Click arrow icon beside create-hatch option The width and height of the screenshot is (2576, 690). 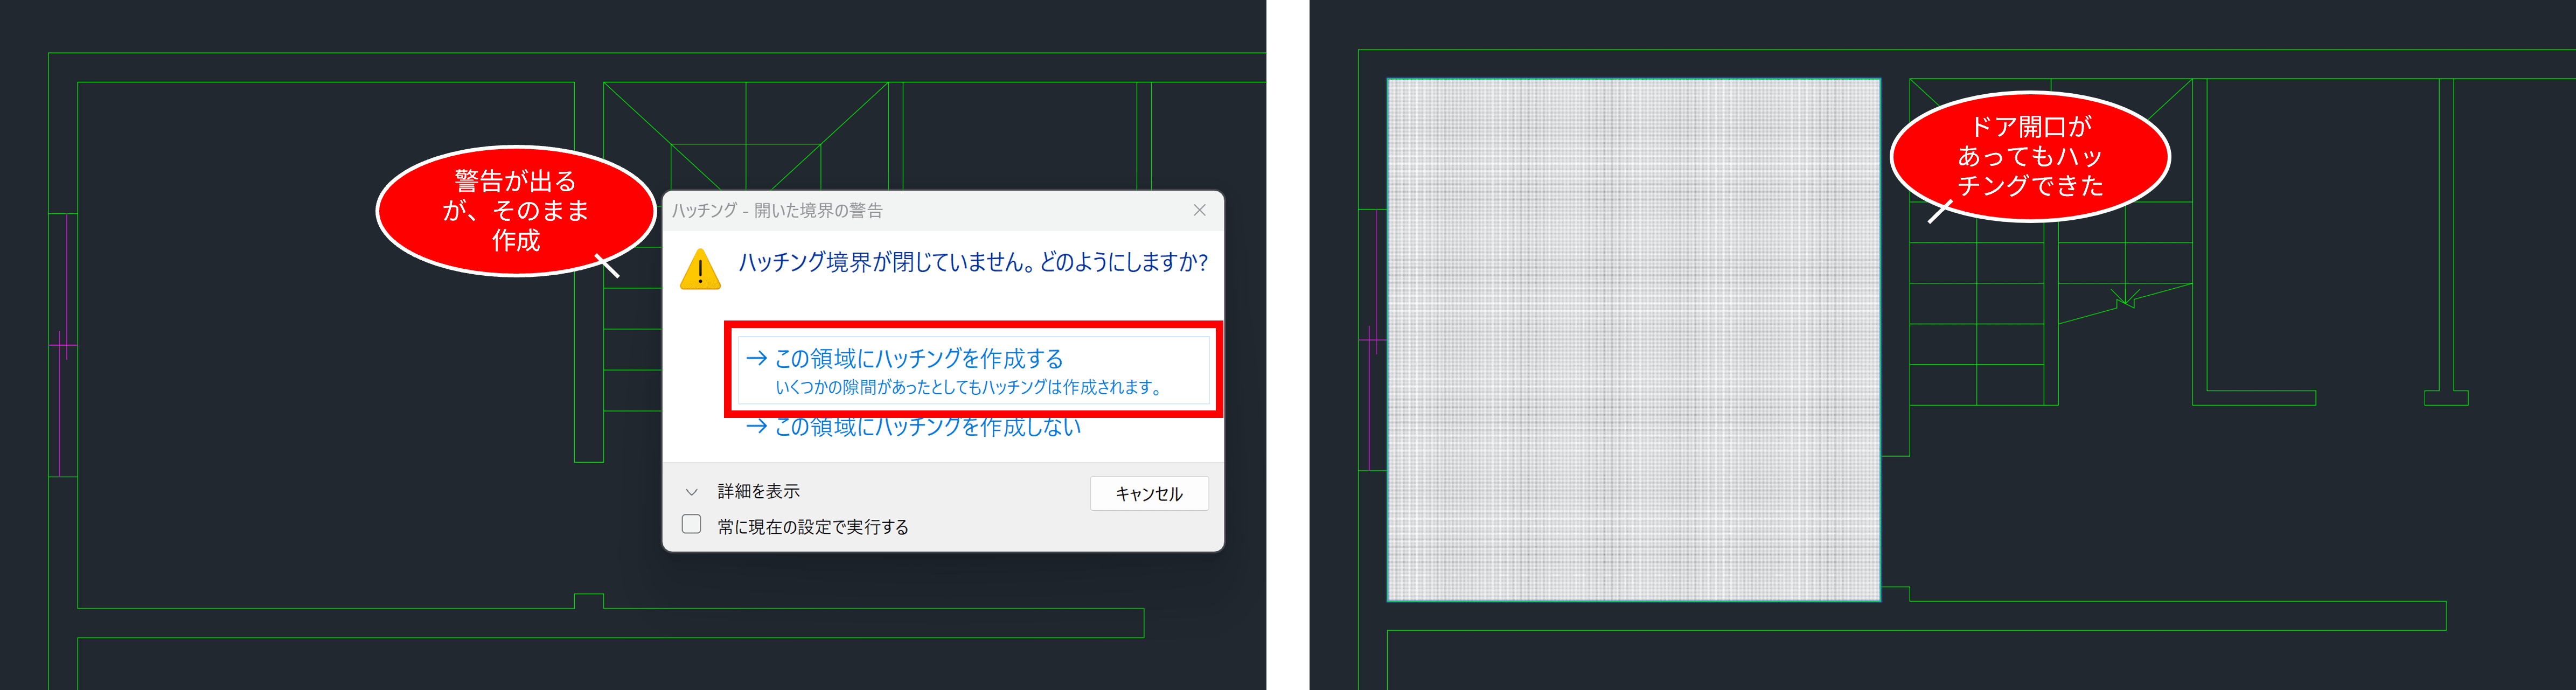coord(756,358)
